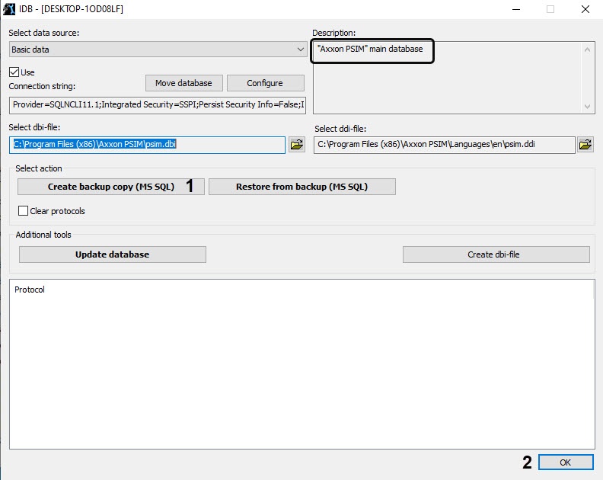
Task: Click the Connection string field
Action: pos(158,105)
